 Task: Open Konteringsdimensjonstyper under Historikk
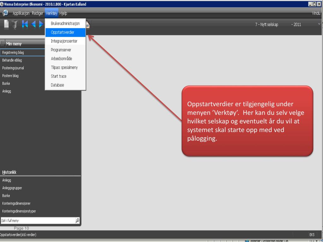tap(19, 211)
